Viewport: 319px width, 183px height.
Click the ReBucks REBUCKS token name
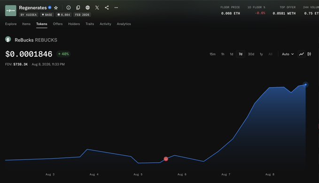36,40
